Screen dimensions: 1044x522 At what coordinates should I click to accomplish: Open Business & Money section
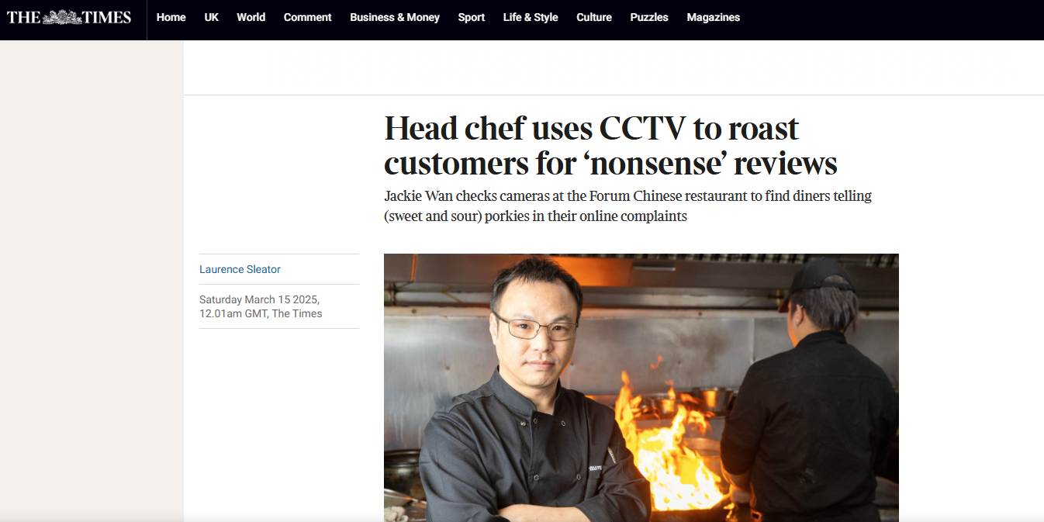pos(394,17)
